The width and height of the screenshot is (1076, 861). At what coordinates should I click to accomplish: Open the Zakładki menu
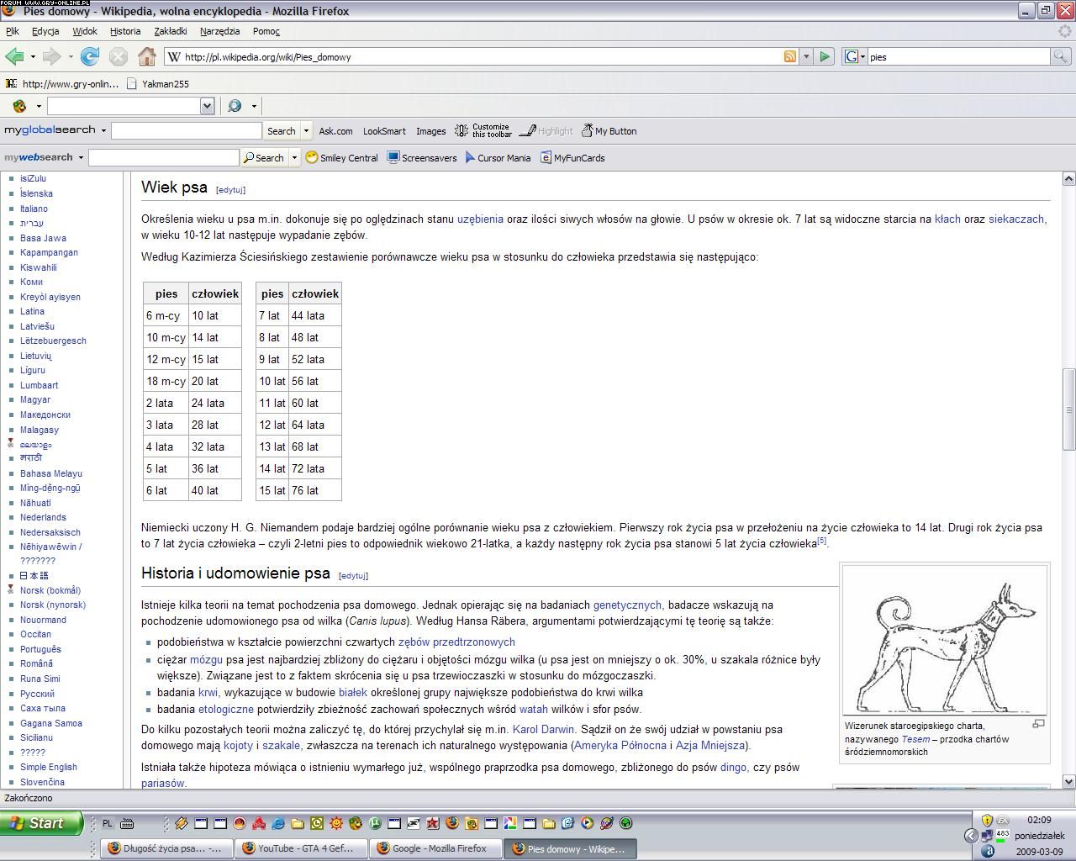click(170, 31)
